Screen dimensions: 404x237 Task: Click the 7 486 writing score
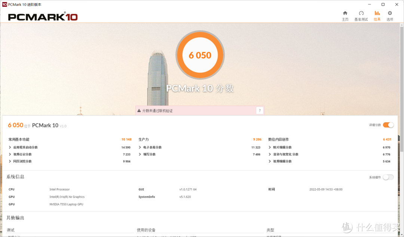tap(256, 154)
